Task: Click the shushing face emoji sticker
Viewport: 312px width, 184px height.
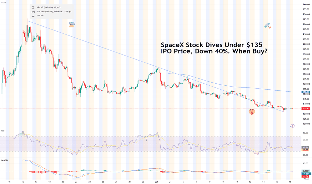Action: click(x=252, y=112)
